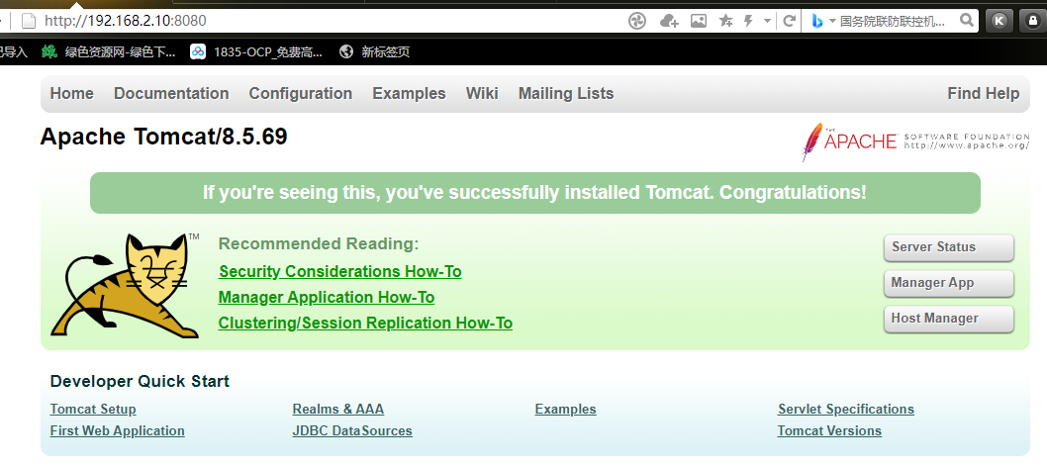The width and height of the screenshot is (1047, 466).
Task: Open the 新标签页 bookmark
Action: tap(385, 52)
